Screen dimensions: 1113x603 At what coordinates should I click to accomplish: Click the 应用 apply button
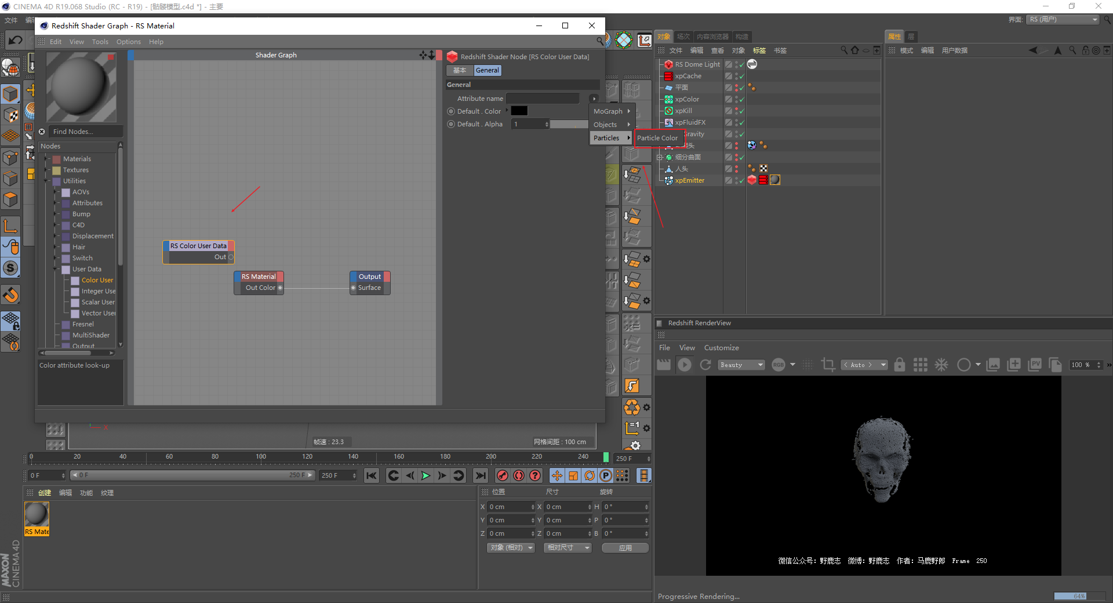[x=625, y=547]
